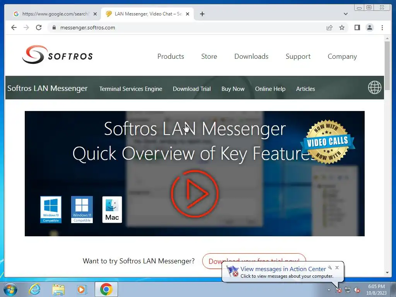Image resolution: width=396 pixels, height=297 pixels.
Task: Select the LAN Messenger, Video Chat tab
Action: click(x=148, y=14)
